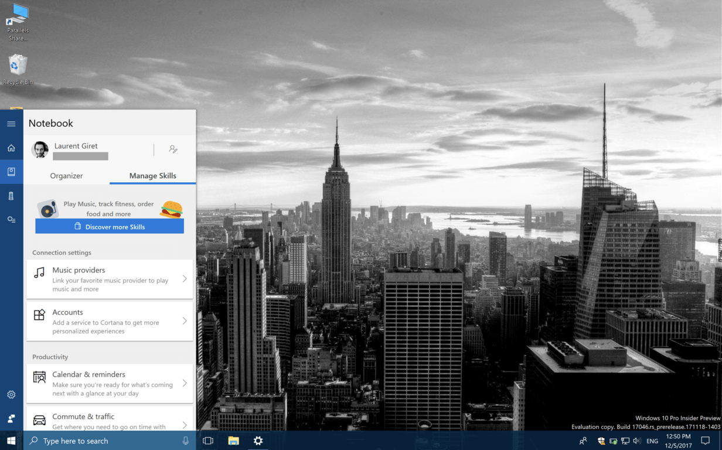Go to Cortana Home icon

coord(11,148)
